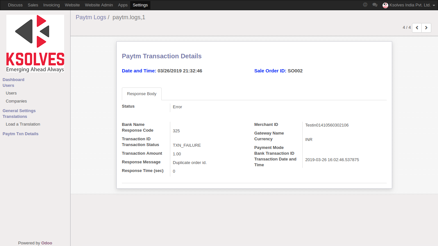This screenshot has width=438, height=246.
Task: Open Users in the sidebar
Action: pos(11,93)
